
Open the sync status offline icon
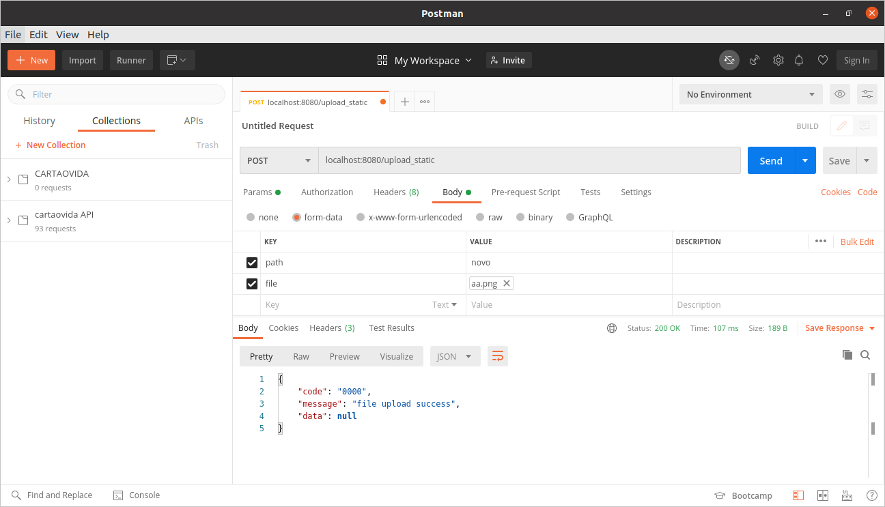(x=729, y=60)
